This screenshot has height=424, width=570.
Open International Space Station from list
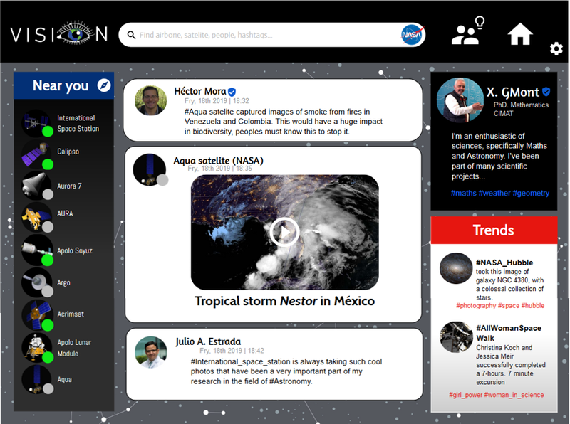(x=78, y=123)
